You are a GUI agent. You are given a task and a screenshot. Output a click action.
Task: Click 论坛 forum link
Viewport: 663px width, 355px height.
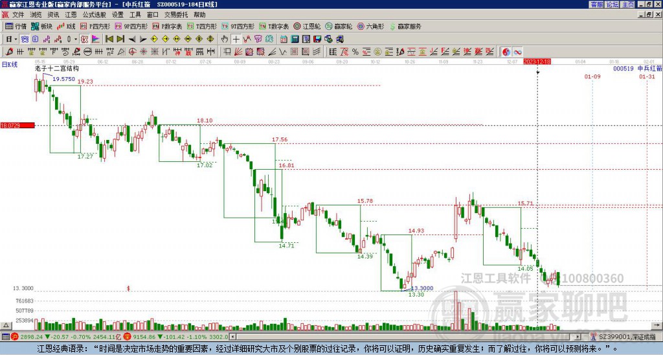click(x=612, y=5)
